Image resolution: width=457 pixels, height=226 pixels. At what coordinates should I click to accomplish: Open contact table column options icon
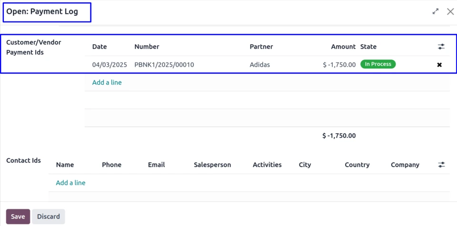point(441,165)
